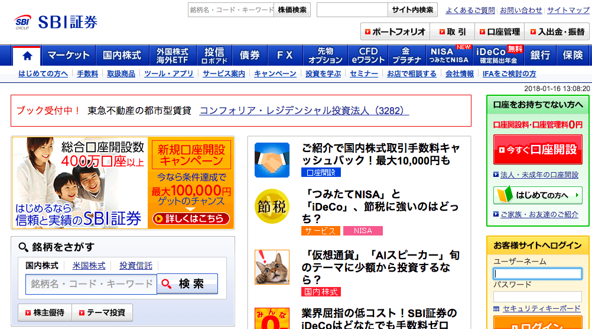Open the マーケット menu tab
592x329 pixels.
[69, 55]
